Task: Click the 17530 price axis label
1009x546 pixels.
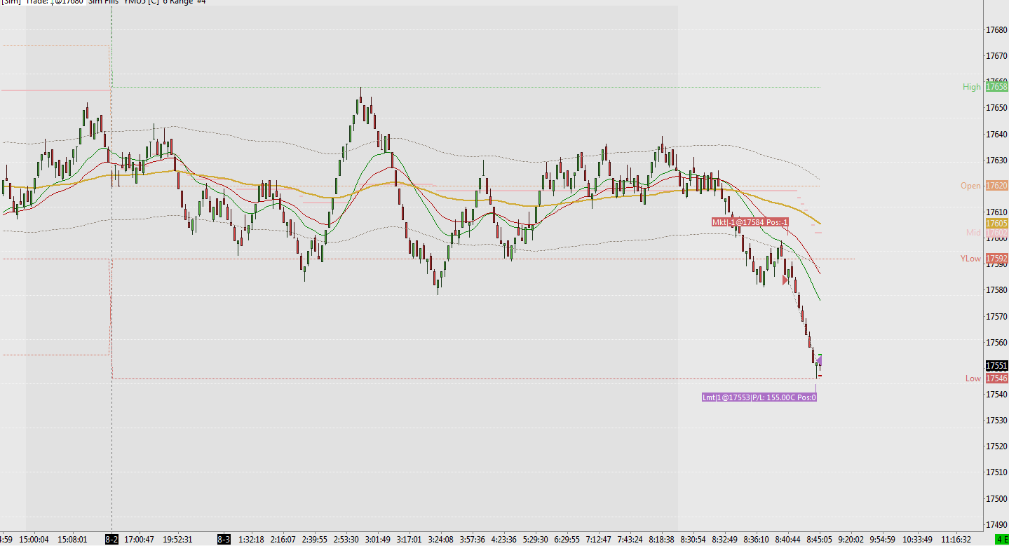Action: pyautogui.click(x=996, y=421)
